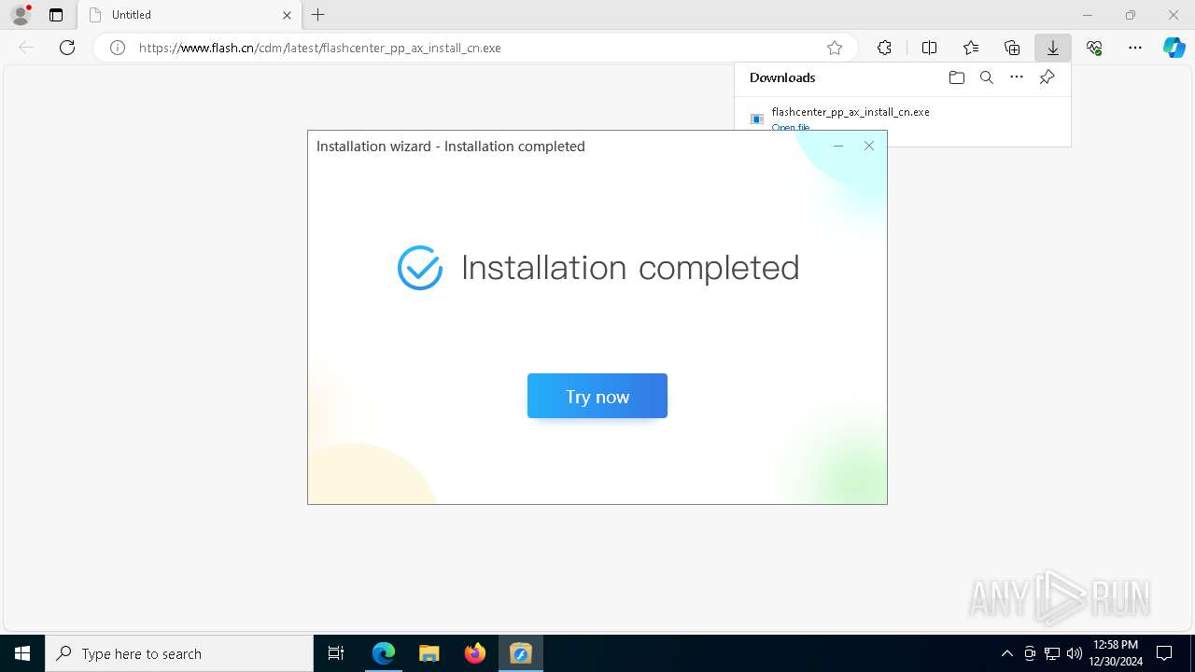Open tab actions menu icon
The image size is (1195, 672).
[x=56, y=15]
